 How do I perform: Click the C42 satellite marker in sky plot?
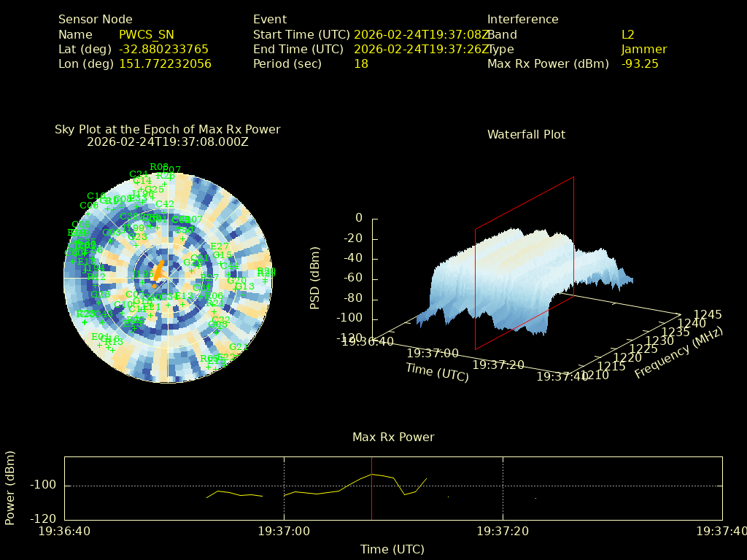tap(165, 211)
